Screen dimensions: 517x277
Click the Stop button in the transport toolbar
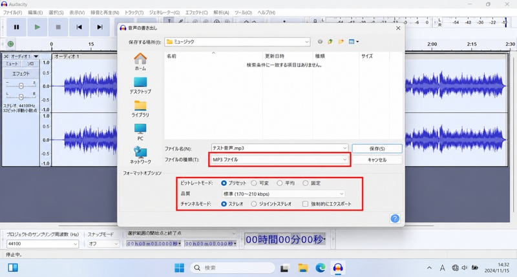[58, 27]
